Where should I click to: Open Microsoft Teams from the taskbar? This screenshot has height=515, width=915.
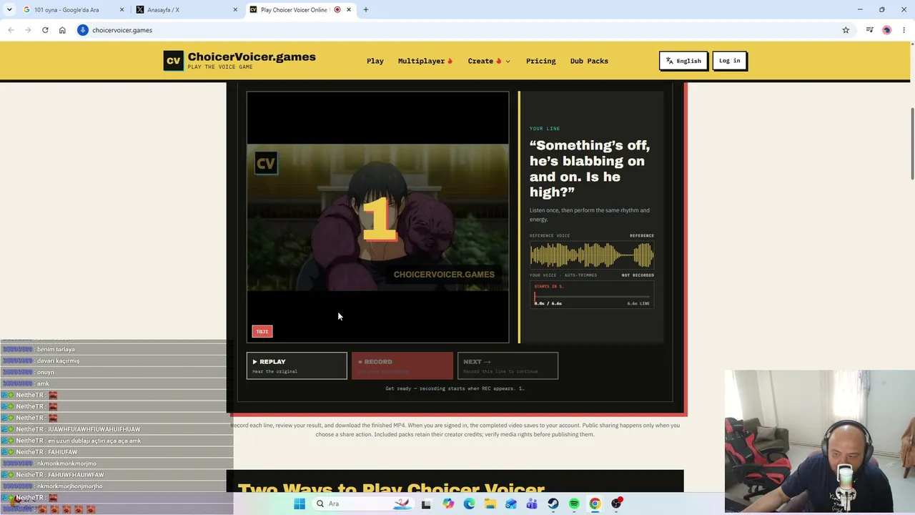tap(532, 504)
